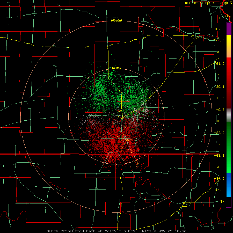Click the 100 NMI range ring label
Screen dimensions: 233x233
pyautogui.click(x=116, y=20)
